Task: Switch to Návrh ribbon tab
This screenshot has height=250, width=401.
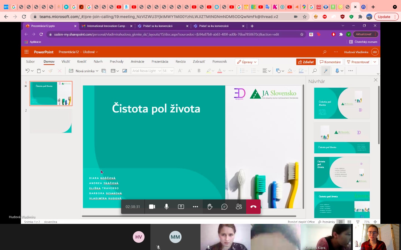Action: coord(98,62)
